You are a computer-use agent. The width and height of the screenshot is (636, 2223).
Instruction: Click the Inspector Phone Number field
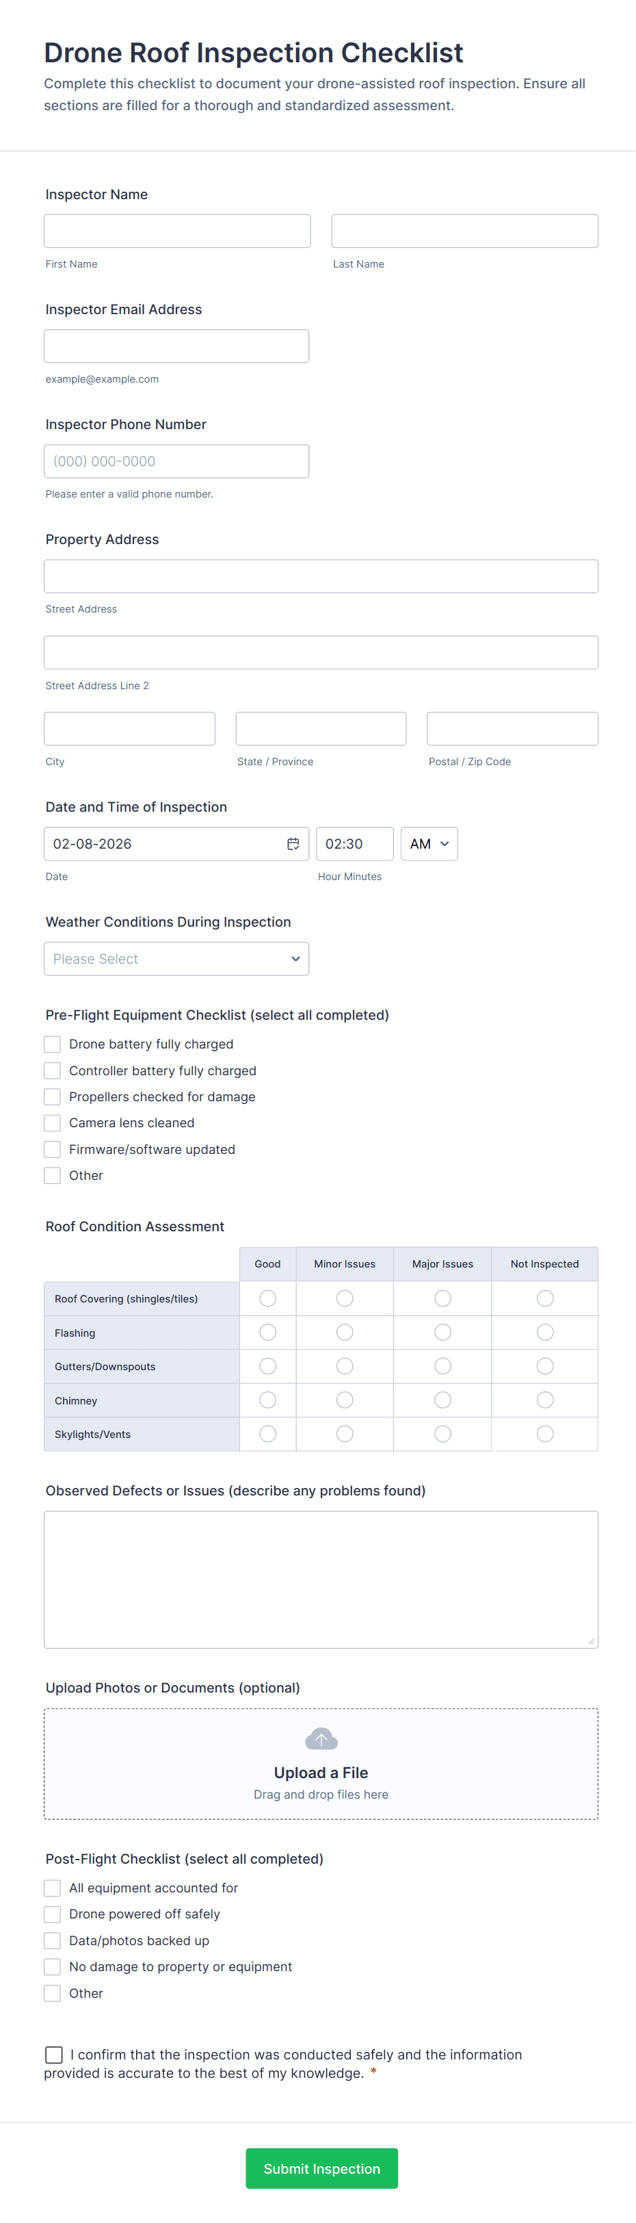pos(176,462)
